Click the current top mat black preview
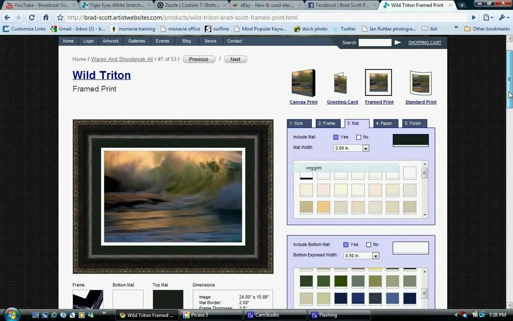 click(x=411, y=140)
